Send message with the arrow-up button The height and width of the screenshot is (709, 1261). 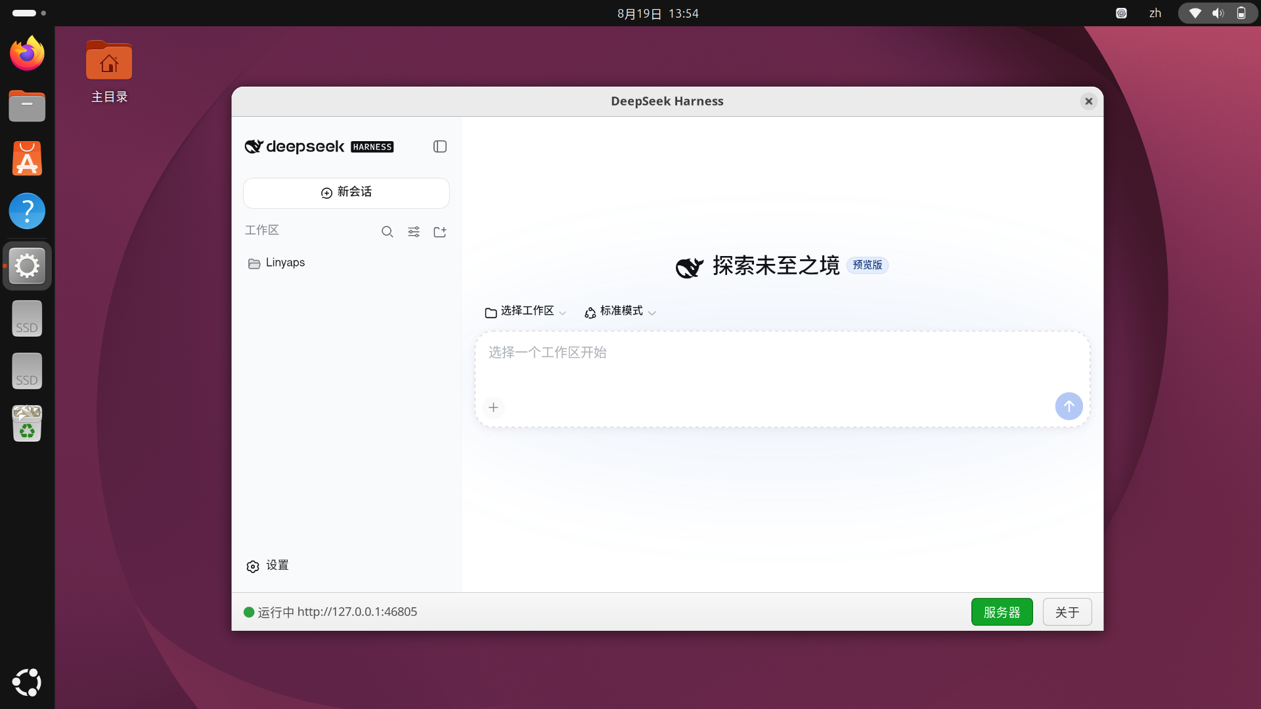coord(1069,406)
